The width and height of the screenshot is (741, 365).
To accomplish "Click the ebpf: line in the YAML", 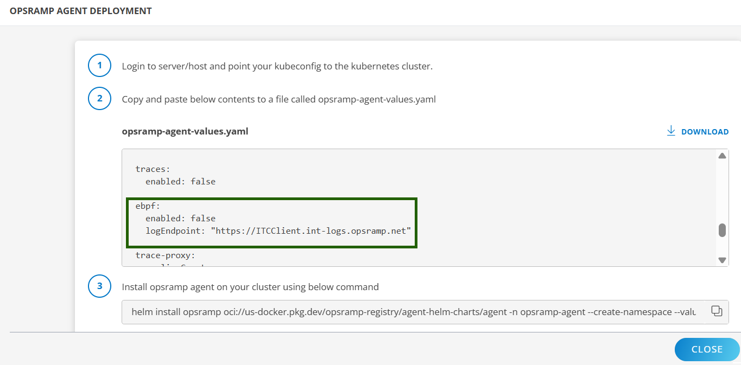I will pyautogui.click(x=148, y=206).
